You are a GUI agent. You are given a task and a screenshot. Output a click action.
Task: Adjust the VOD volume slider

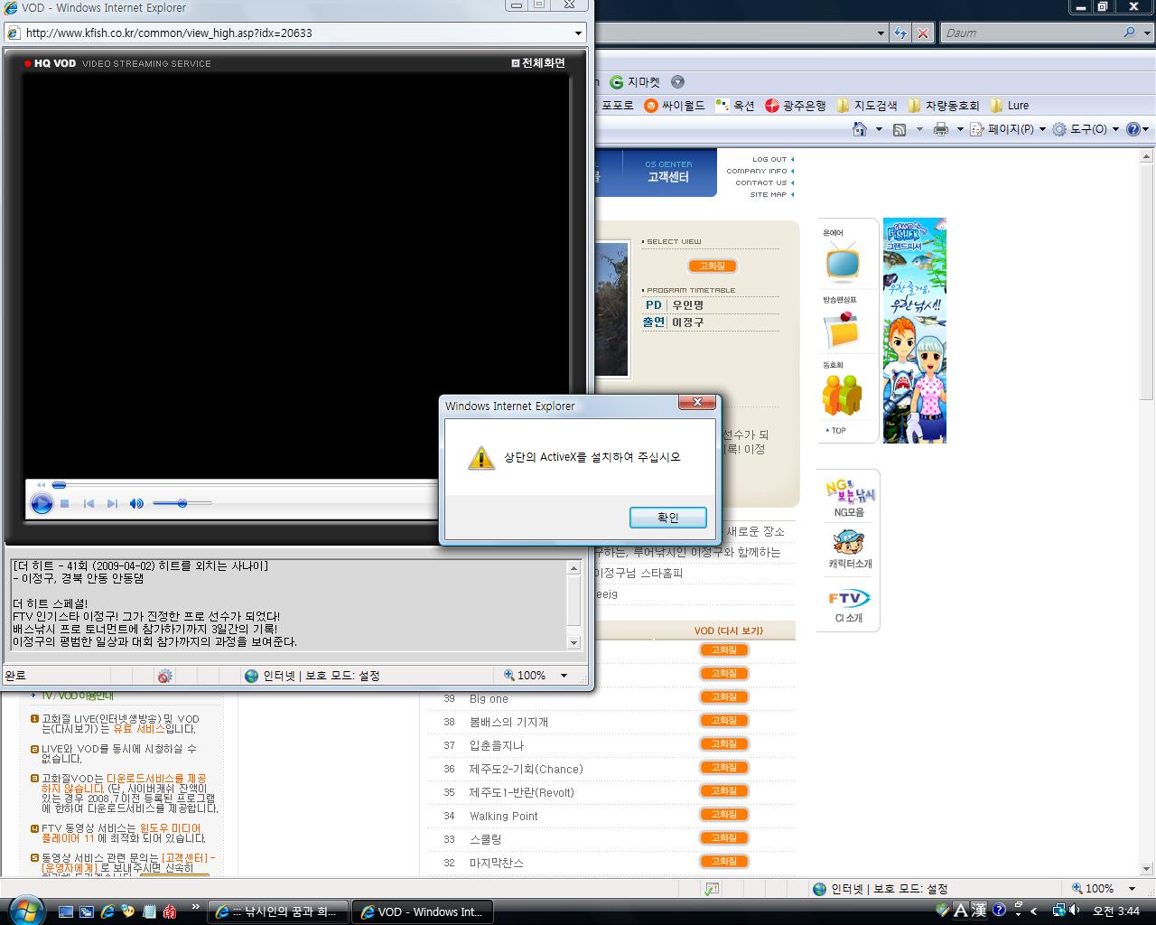(182, 503)
